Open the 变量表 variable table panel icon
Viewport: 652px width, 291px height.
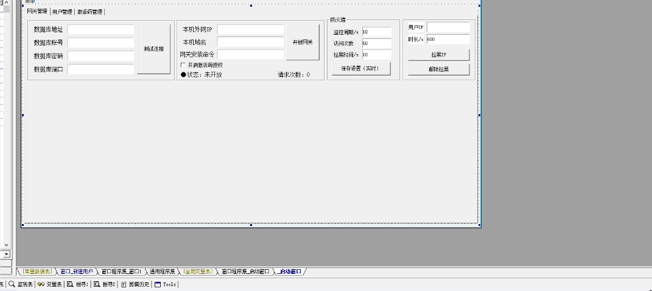[41, 284]
